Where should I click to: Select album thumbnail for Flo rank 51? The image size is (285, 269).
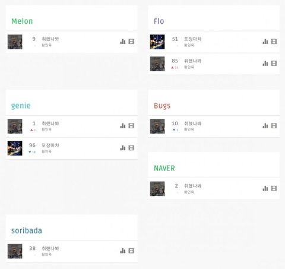[157, 42]
